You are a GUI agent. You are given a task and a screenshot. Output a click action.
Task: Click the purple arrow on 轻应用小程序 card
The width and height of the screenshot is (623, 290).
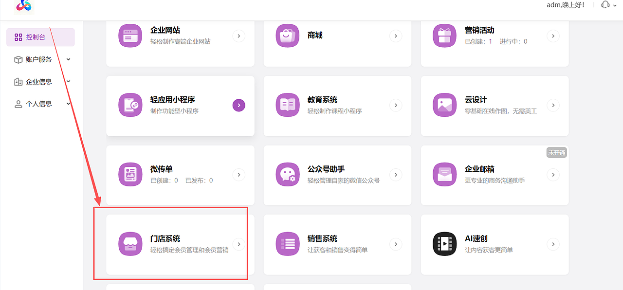click(238, 105)
